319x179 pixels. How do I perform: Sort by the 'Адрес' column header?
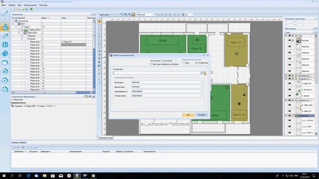[51, 18]
